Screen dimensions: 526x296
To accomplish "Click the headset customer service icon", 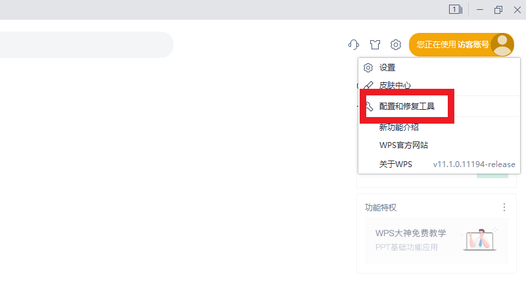I will [354, 45].
